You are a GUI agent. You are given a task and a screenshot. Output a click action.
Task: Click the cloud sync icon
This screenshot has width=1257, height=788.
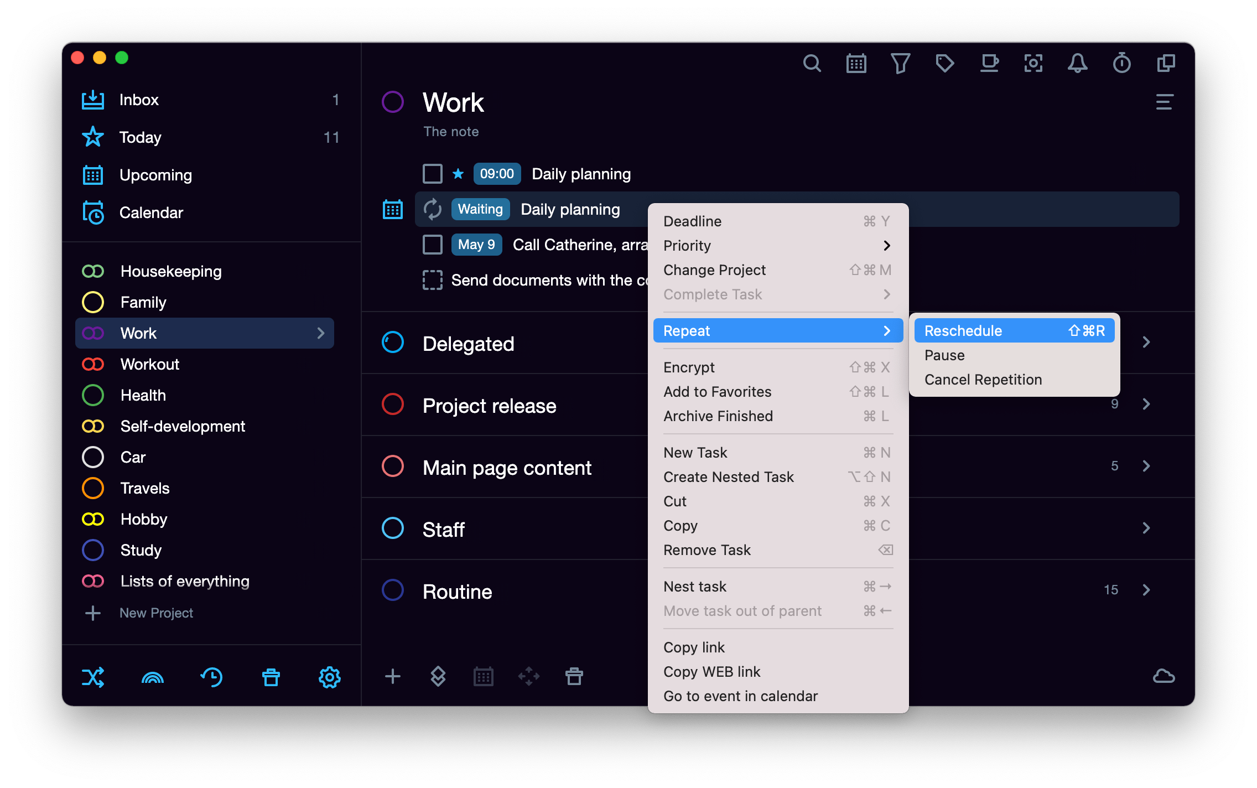pos(1163,676)
